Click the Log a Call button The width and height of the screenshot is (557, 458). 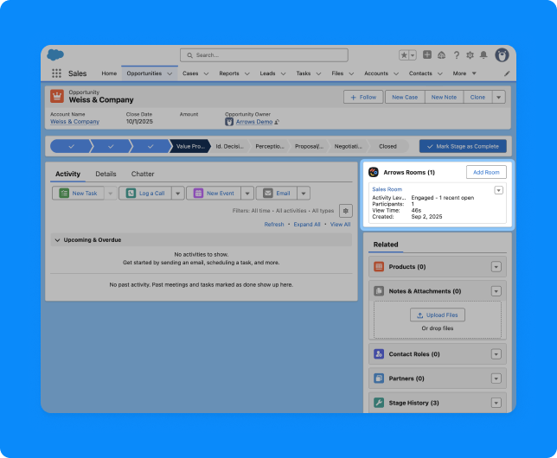coord(145,194)
